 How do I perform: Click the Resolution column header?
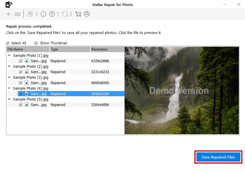point(107,49)
